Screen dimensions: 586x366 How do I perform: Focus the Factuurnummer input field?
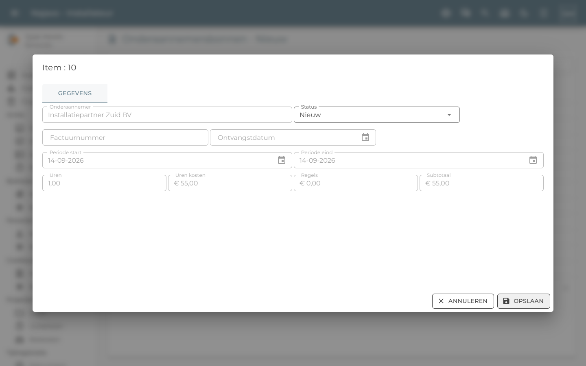pos(125,137)
